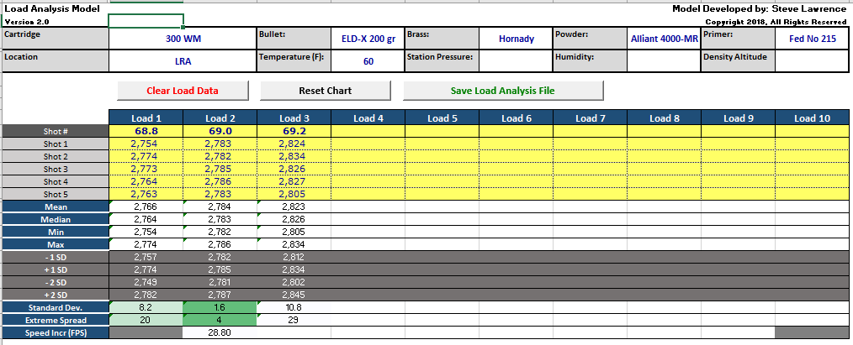Screen dimensions: 853x345
Task: Select Standard Dev. value 1.6
Action: (x=220, y=307)
